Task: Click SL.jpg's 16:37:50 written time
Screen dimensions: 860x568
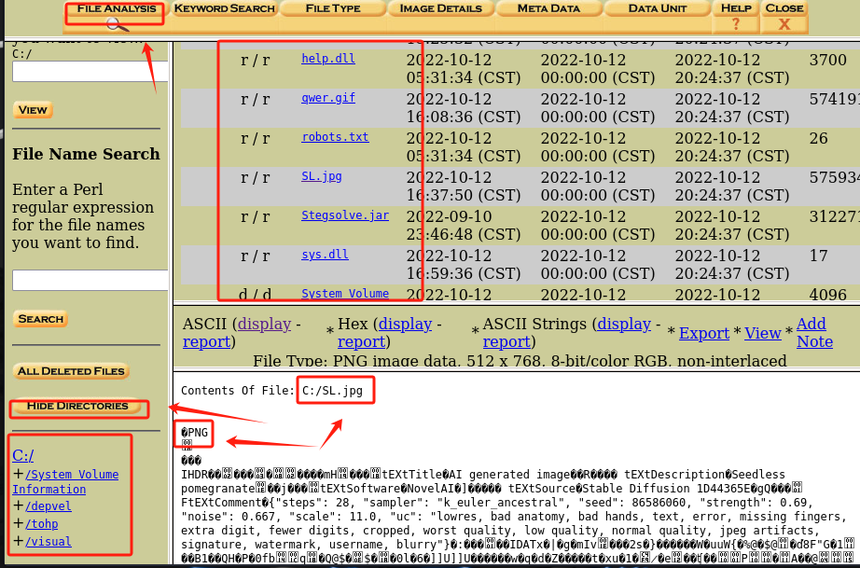Action: [x=464, y=195]
